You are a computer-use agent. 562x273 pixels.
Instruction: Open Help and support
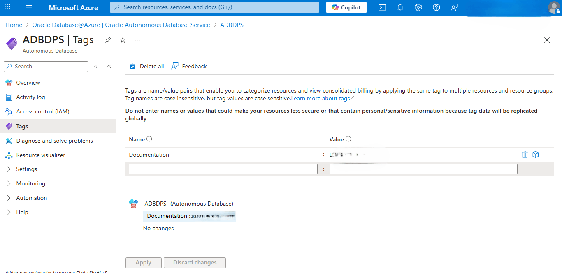click(436, 7)
